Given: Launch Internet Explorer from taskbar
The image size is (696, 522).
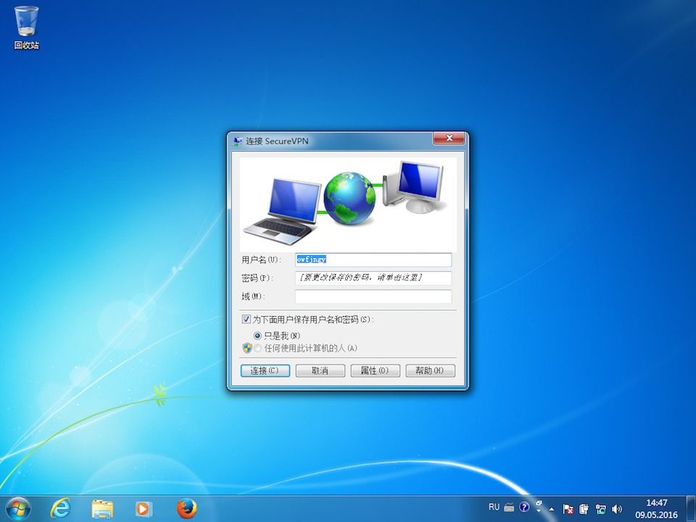Looking at the screenshot, I should [x=60, y=508].
